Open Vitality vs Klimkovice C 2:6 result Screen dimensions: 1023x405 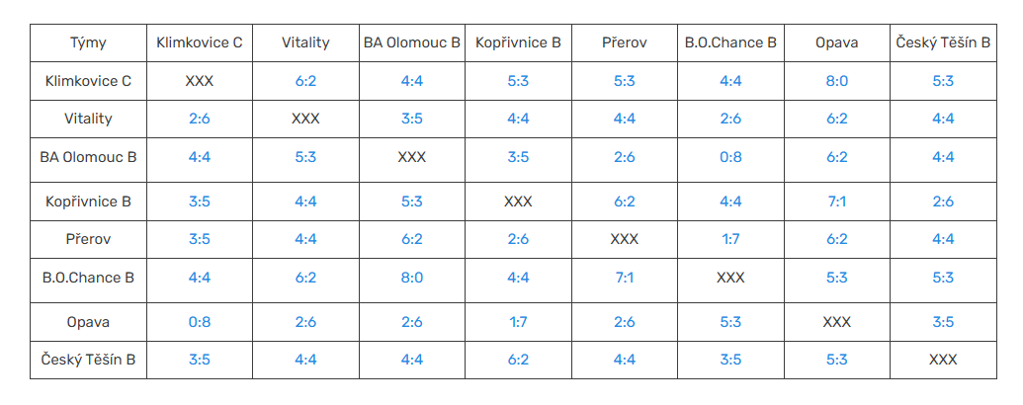200,119
